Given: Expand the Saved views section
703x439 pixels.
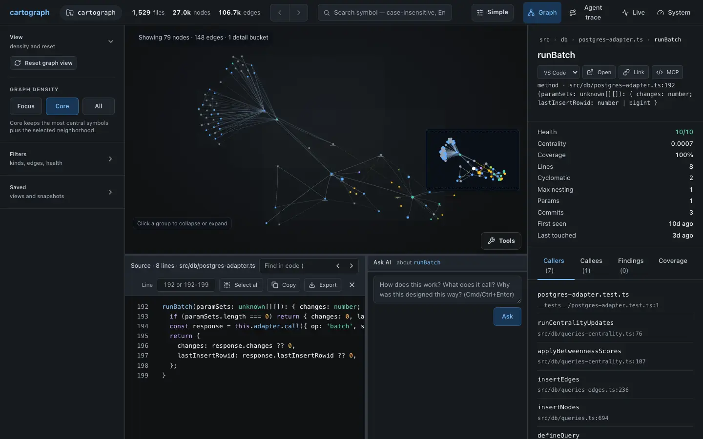Looking at the screenshot, I should click(62, 192).
